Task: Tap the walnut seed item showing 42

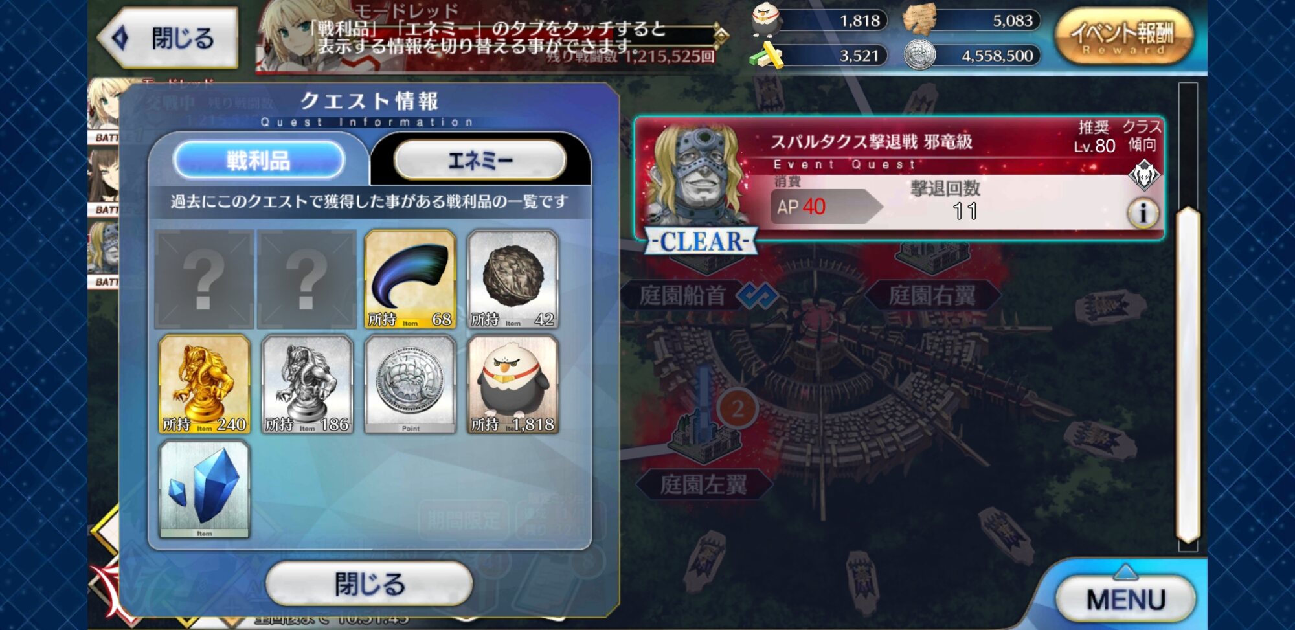Action: pyautogui.click(x=513, y=280)
